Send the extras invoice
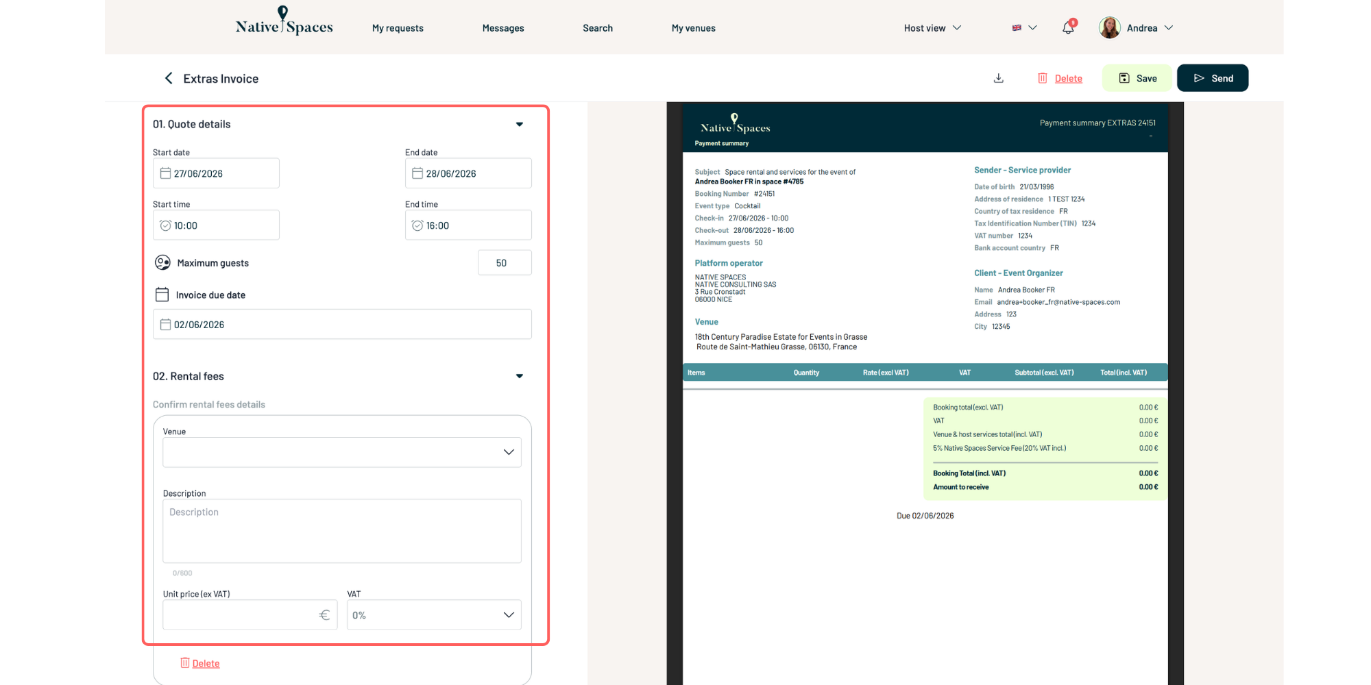 (x=1213, y=78)
